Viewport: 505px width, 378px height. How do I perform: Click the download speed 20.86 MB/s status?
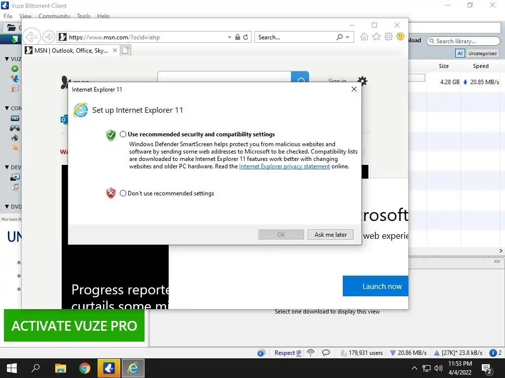click(x=408, y=352)
